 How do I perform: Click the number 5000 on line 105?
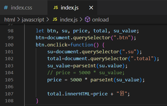tap(76, 80)
